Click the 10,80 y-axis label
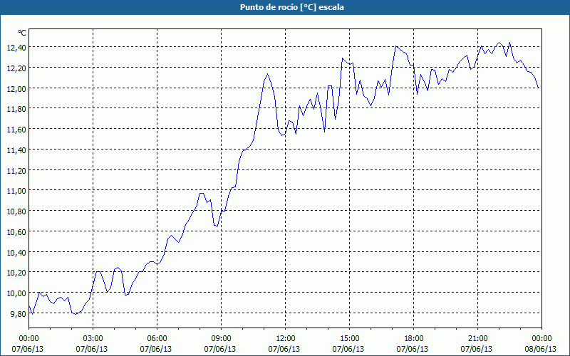 point(16,211)
